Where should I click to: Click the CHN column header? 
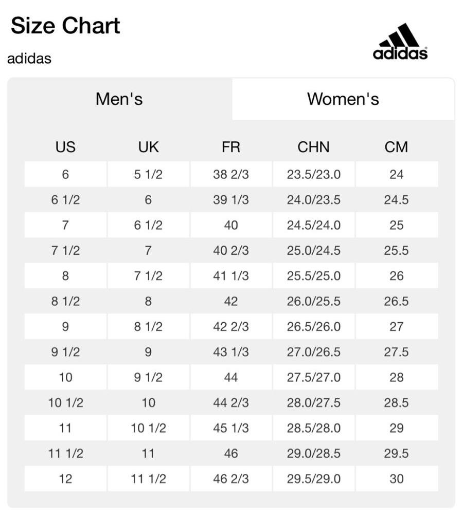pyautogui.click(x=313, y=147)
